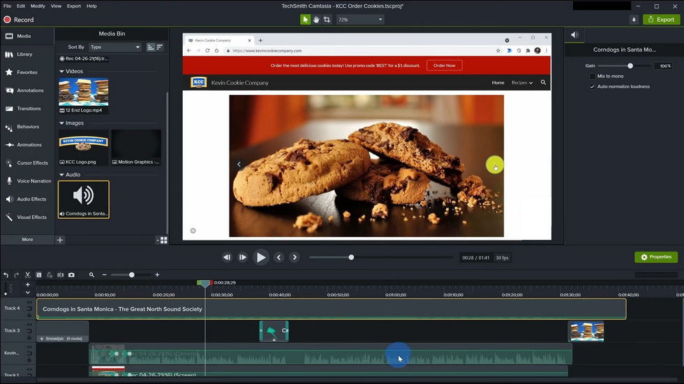Click the Undo arrow on timeline toolbar
The height and width of the screenshot is (384, 684).
[x=6, y=275]
